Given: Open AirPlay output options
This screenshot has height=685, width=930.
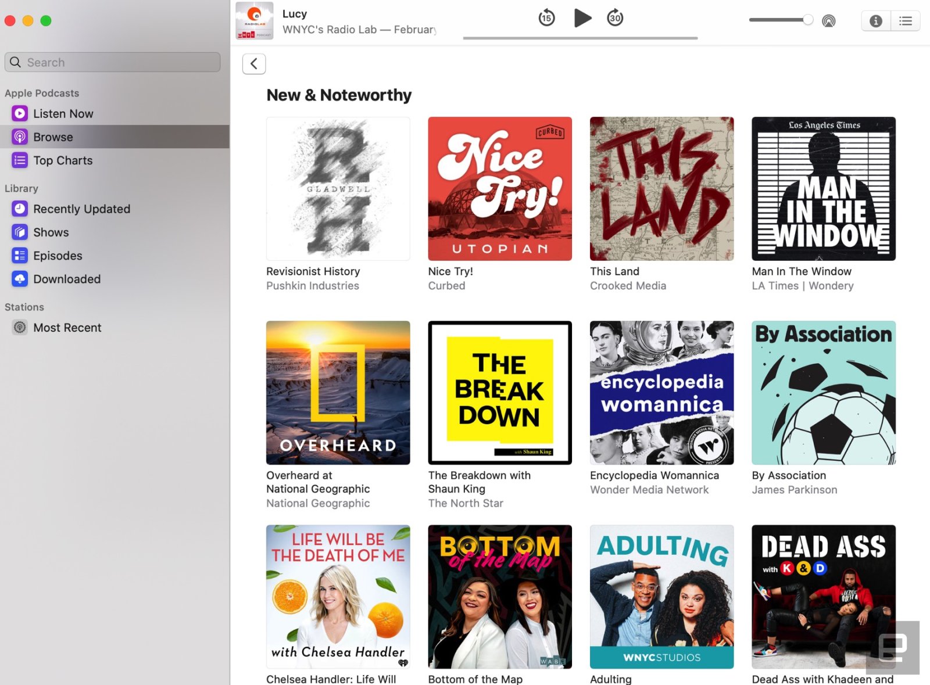Looking at the screenshot, I should (x=829, y=21).
